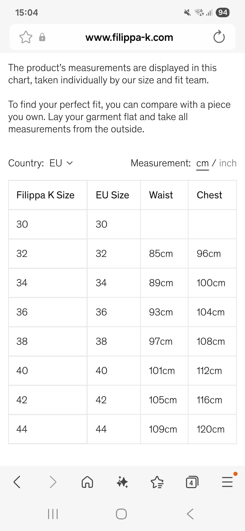
Task: Open the bookmarks list icon
Action: pyautogui.click(x=157, y=482)
